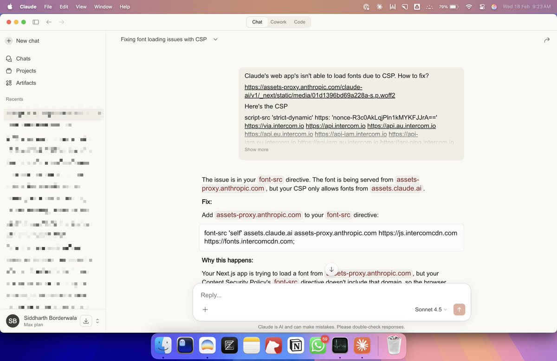Open Notes from the Dock
The height and width of the screenshot is (361, 557).
(x=252, y=345)
